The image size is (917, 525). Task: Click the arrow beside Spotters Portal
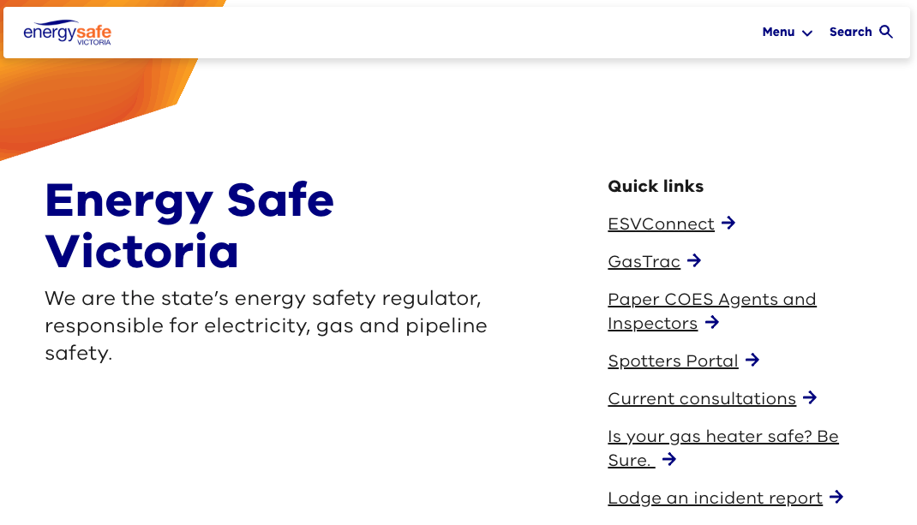(x=752, y=360)
